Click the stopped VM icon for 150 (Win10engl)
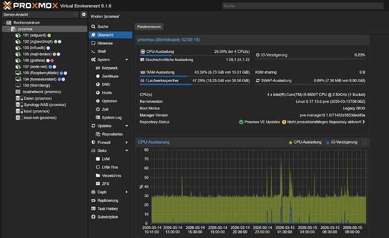 tap(18, 85)
